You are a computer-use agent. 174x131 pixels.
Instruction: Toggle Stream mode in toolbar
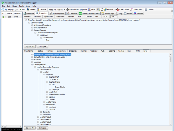tap(31, 10)
